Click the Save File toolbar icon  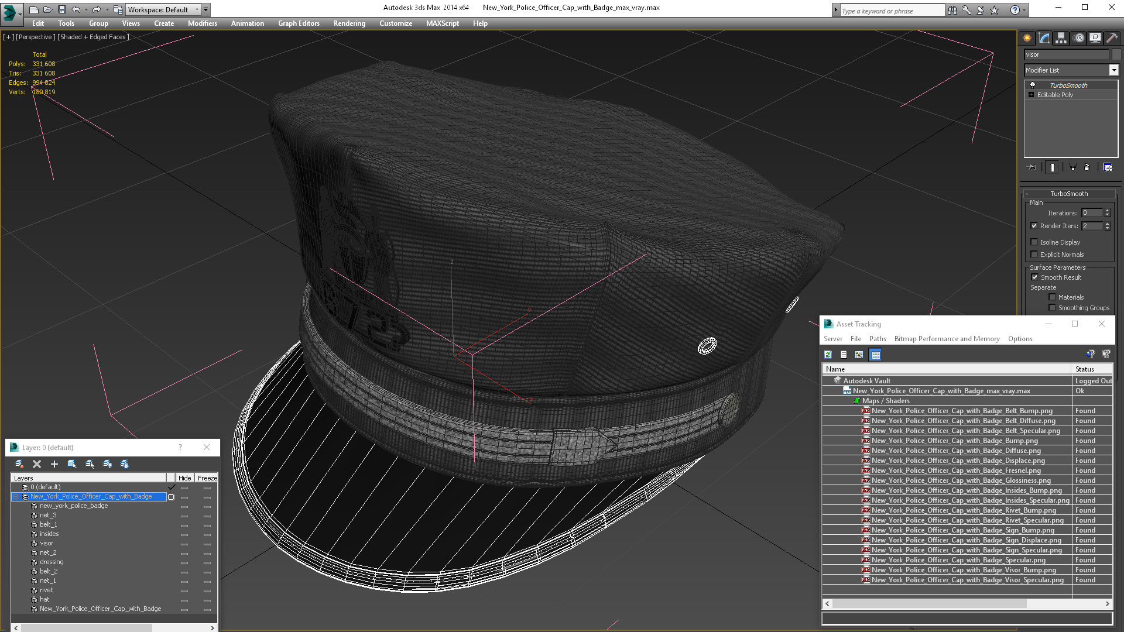pos(62,9)
